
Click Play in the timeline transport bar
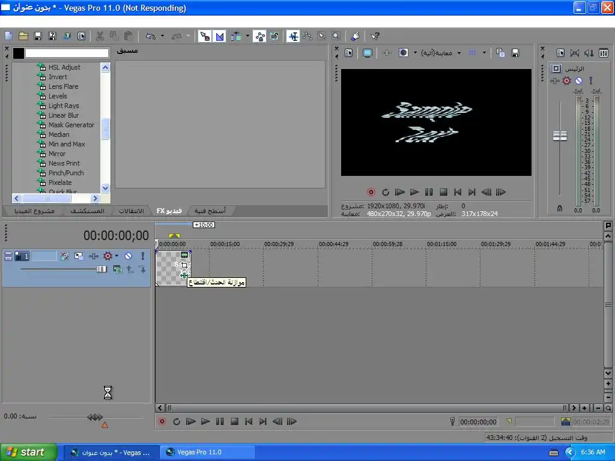coord(205,421)
